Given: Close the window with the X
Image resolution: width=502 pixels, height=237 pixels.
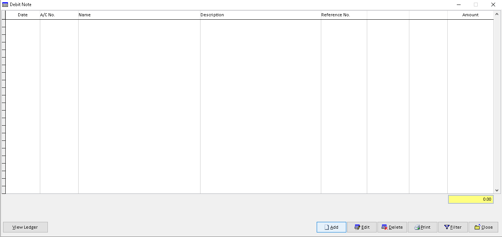Looking at the screenshot, I should 493,5.
